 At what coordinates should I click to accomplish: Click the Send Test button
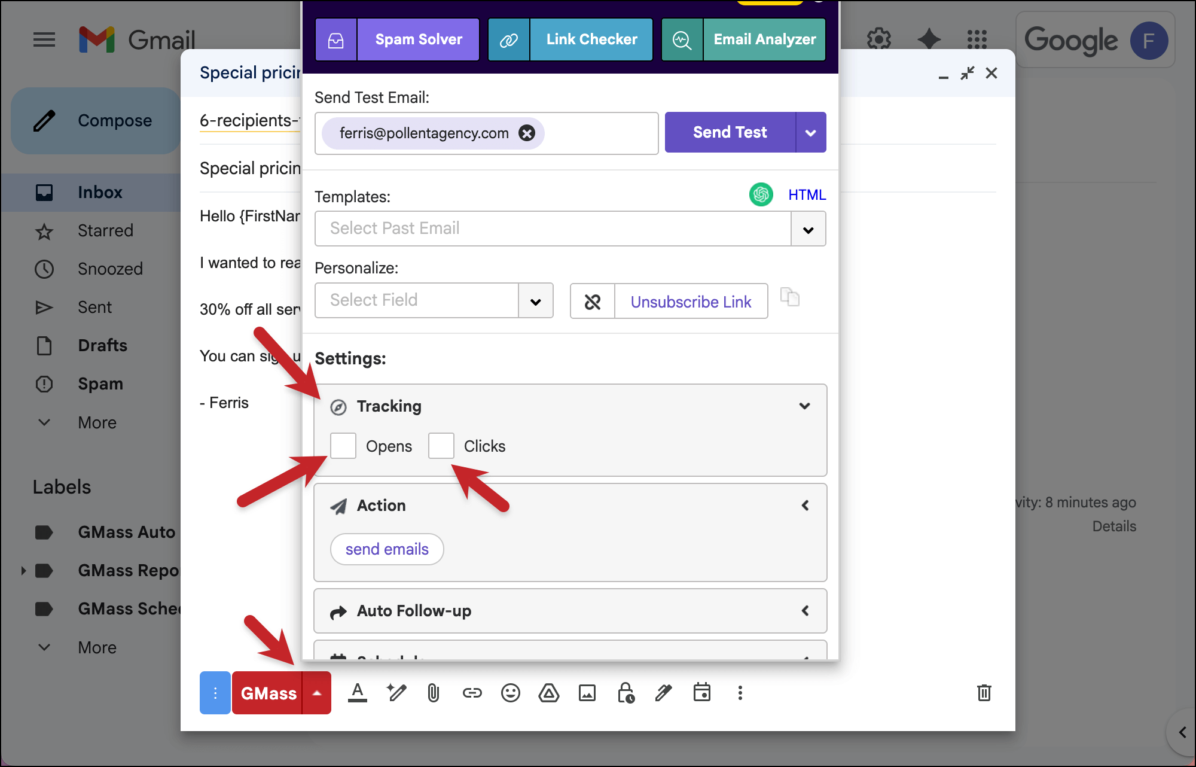(730, 132)
